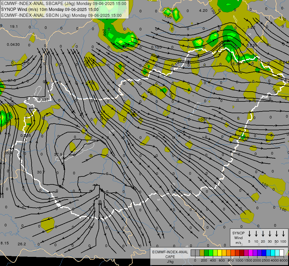Click legend tick label 2000
Image resolution: width=289 pixels, height=266 pixels.
point(257,260)
